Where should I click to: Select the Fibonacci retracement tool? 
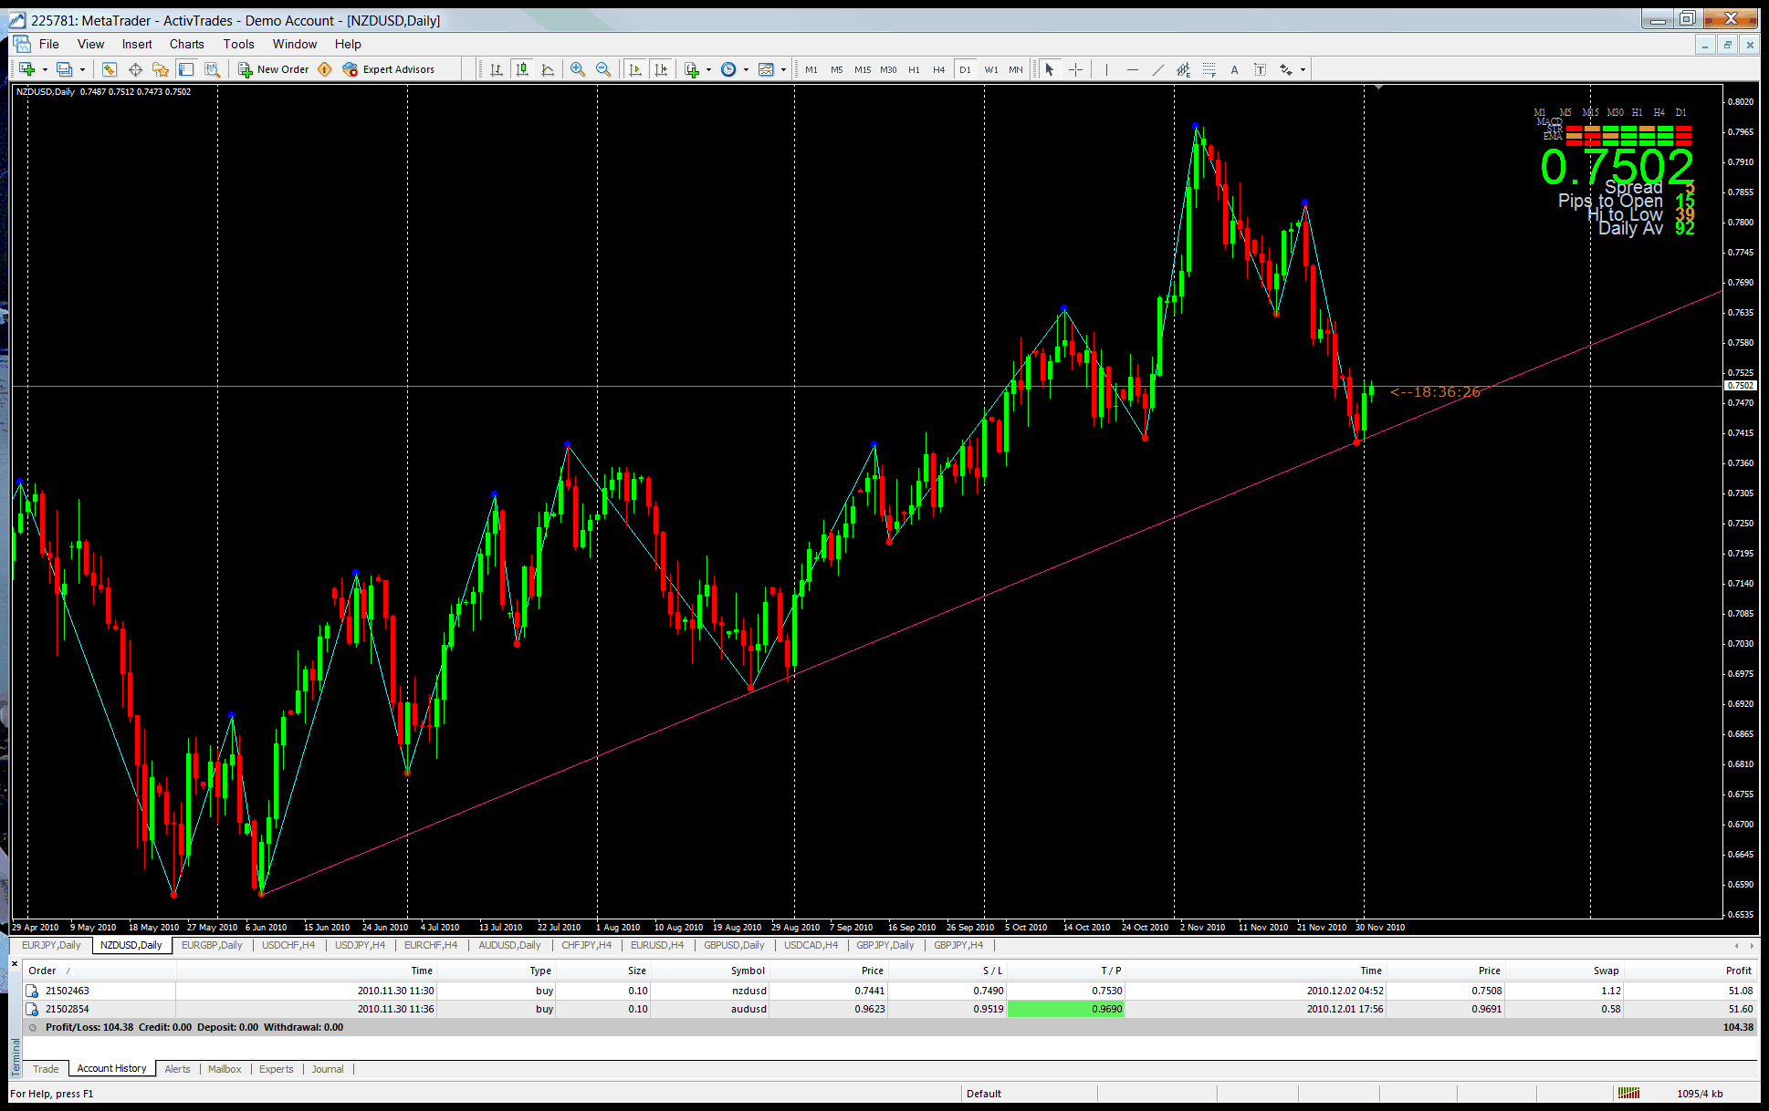click(x=1209, y=69)
